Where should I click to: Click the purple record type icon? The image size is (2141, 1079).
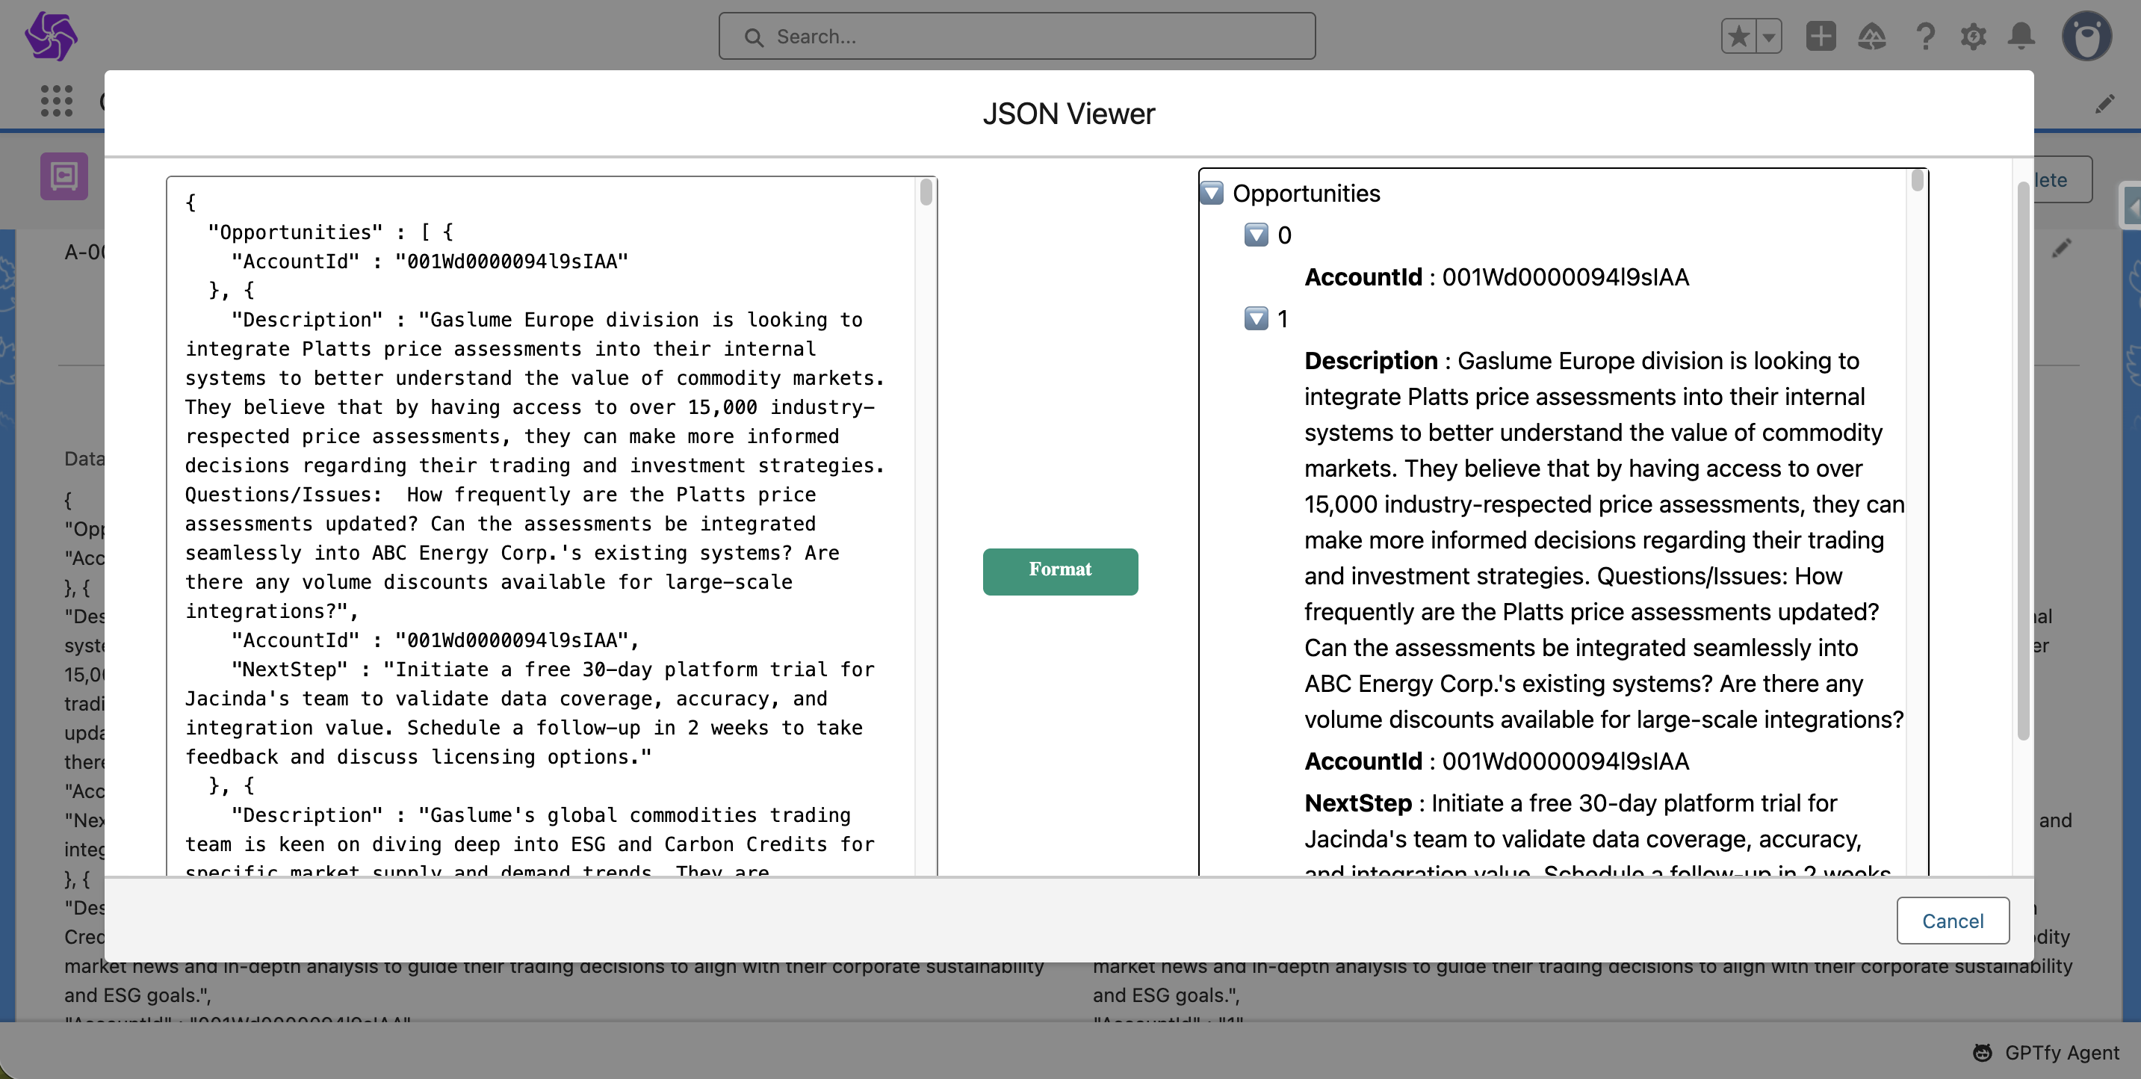(x=64, y=176)
